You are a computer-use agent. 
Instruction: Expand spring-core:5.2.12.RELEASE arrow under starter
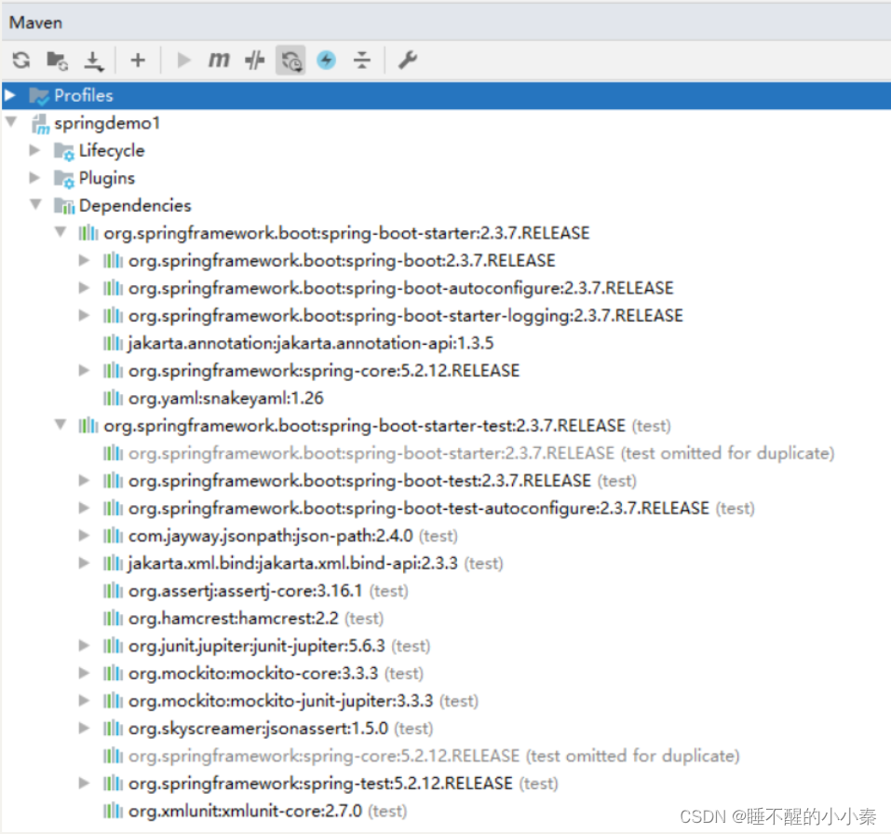[x=84, y=370]
